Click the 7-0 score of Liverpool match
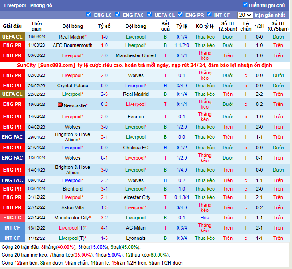The image size is (292, 269). 104,55
